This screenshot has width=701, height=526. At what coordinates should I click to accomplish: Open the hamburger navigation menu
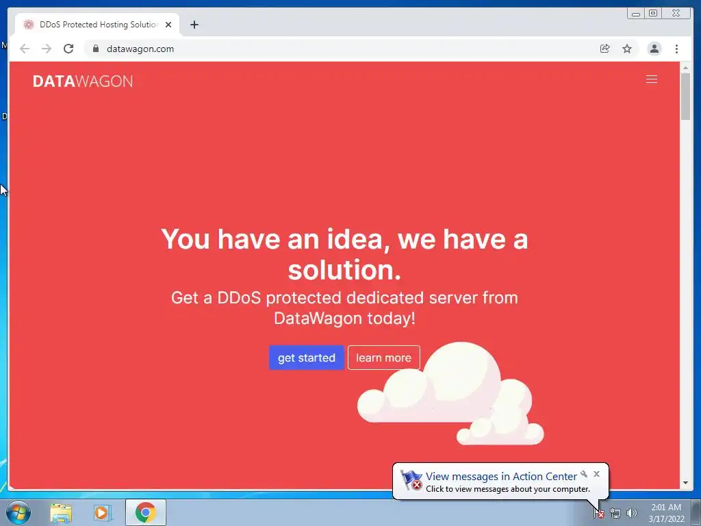652,79
